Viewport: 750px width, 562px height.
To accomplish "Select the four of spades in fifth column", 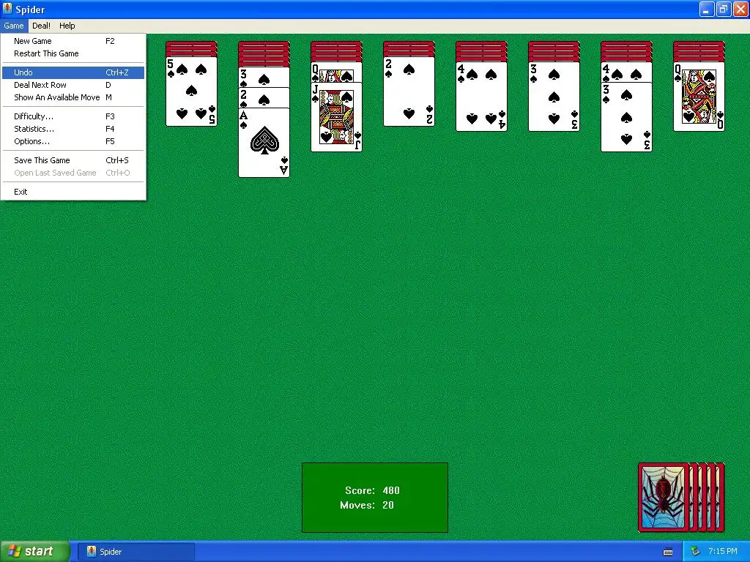I will click(482, 97).
